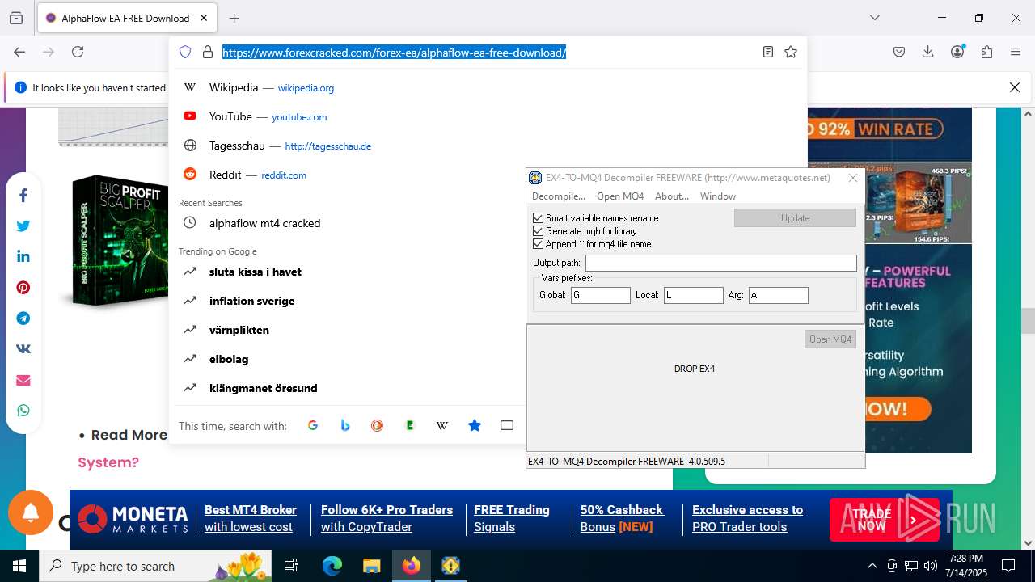The image size is (1035, 582).
Task: Click the address bar URL field
Action: [488, 53]
